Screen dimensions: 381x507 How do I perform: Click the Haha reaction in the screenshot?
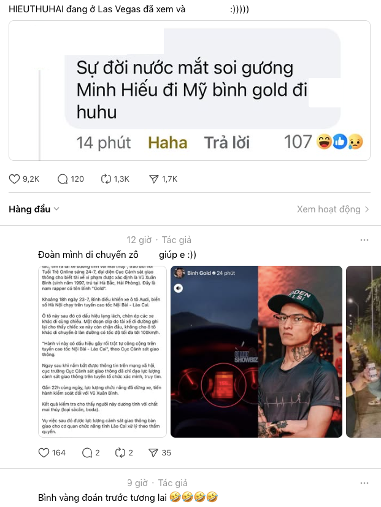coord(167,142)
